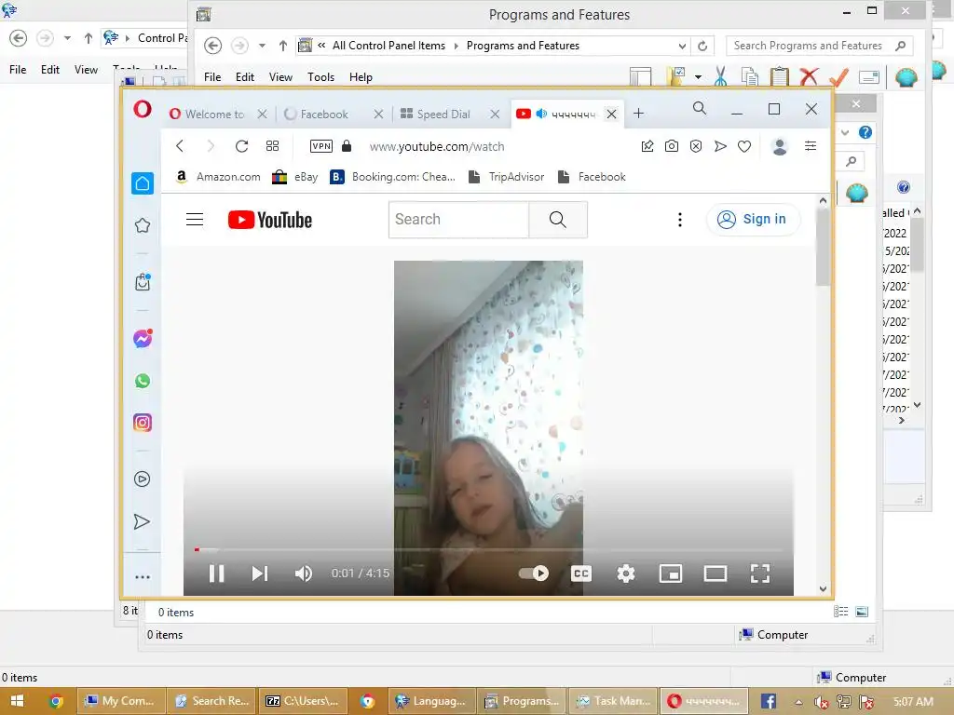The width and height of the screenshot is (954, 715).
Task: Click the VPN badge in address bar
Action: click(321, 146)
